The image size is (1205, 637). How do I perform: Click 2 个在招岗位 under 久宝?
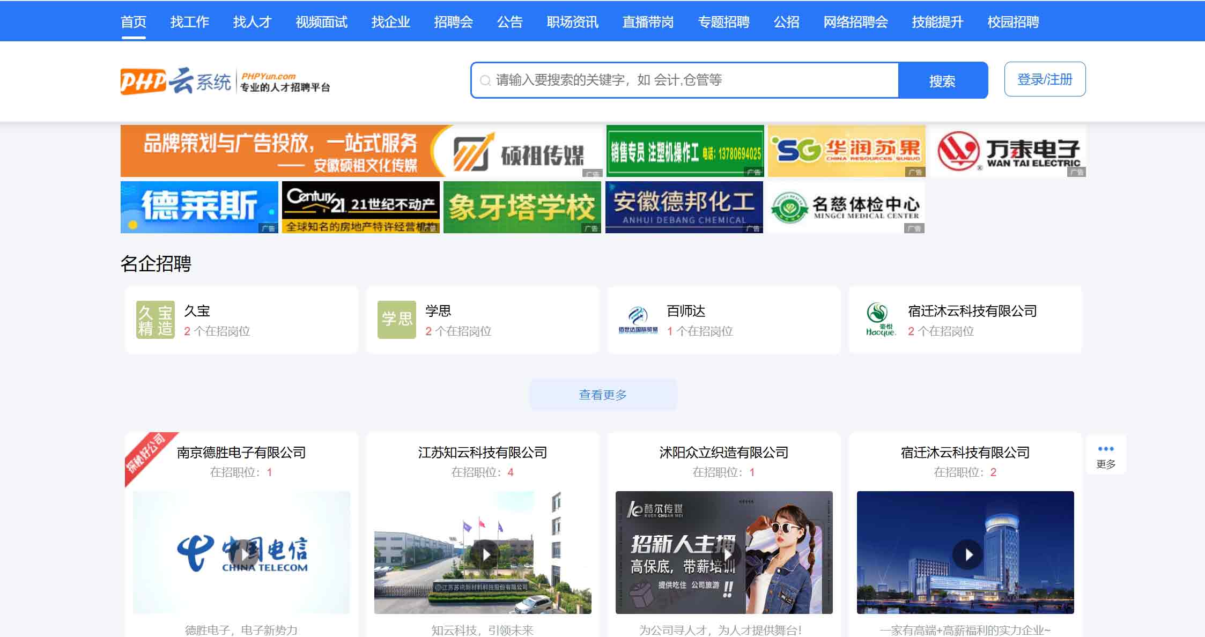point(217,331)
